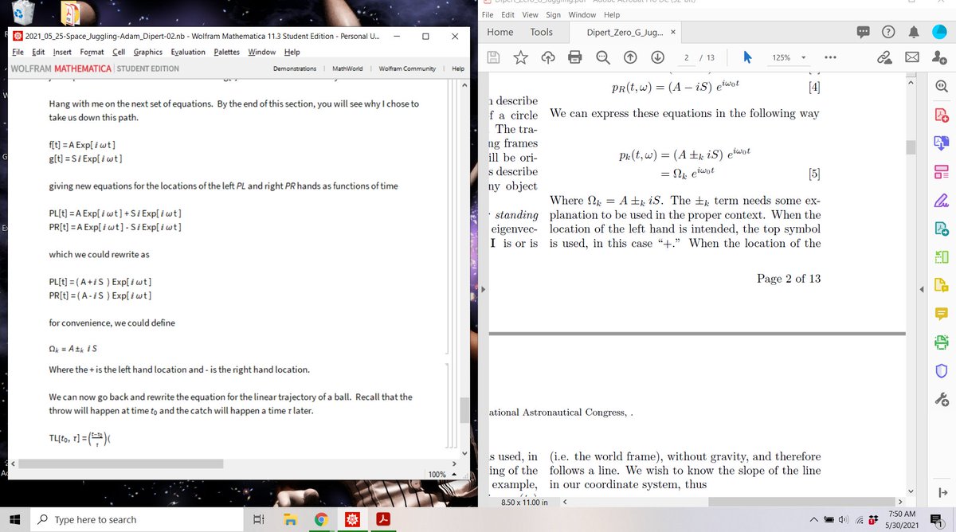Open the Acrobat account profile avatar
This screenshot has width=956, height=532.
939,32
